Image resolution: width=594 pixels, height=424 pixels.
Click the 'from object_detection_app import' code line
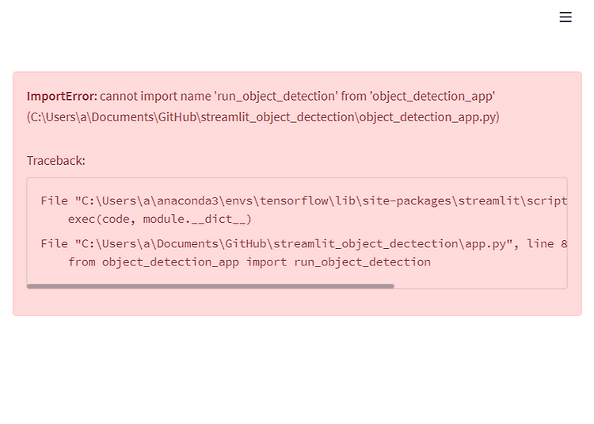(249, 262)
